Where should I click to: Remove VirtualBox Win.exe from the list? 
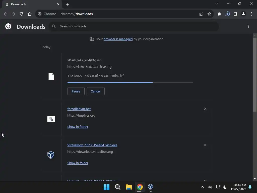(x=205, y=145)
